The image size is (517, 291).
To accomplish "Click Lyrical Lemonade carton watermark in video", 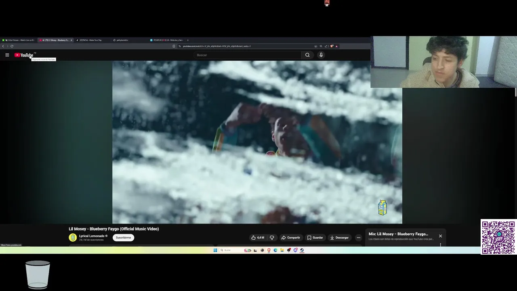I will coord(382,207).
